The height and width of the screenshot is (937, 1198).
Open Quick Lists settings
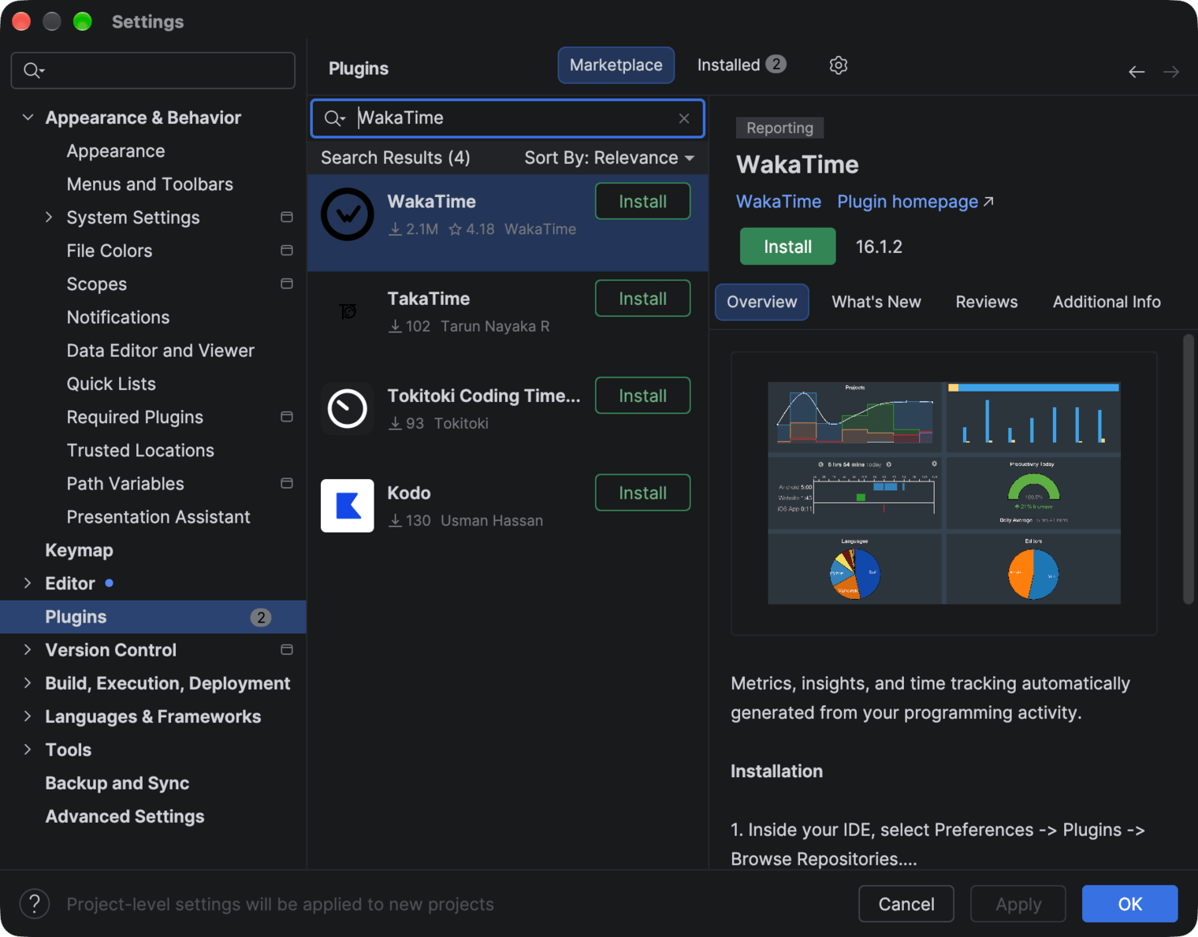click(111, 383)
